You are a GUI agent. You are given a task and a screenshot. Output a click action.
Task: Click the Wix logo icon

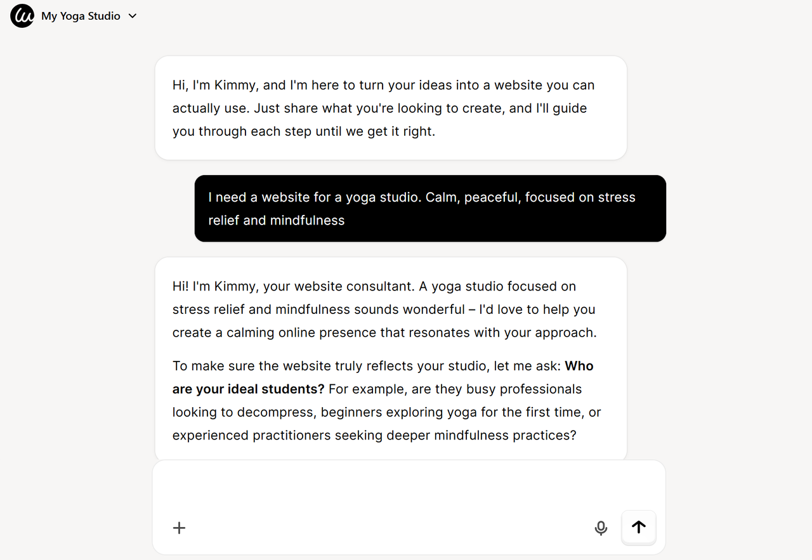pos(22,16)
